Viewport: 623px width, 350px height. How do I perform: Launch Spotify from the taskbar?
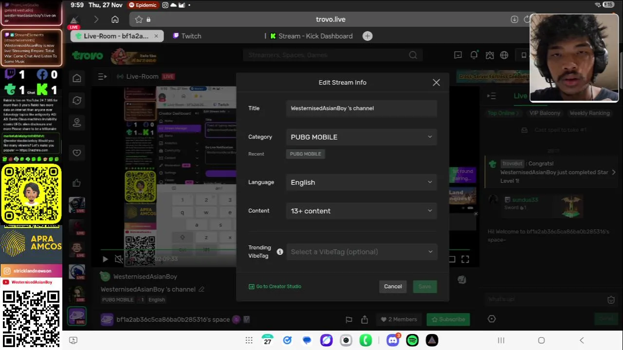pyautogui.click(x=412, y=340)
